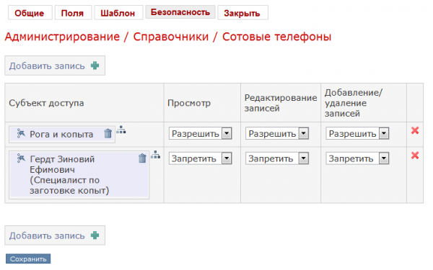Click green plus in top Добавить запись

95,66
